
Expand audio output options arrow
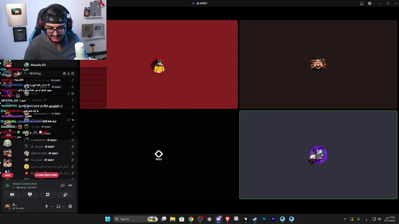click(x=64, y=206)
